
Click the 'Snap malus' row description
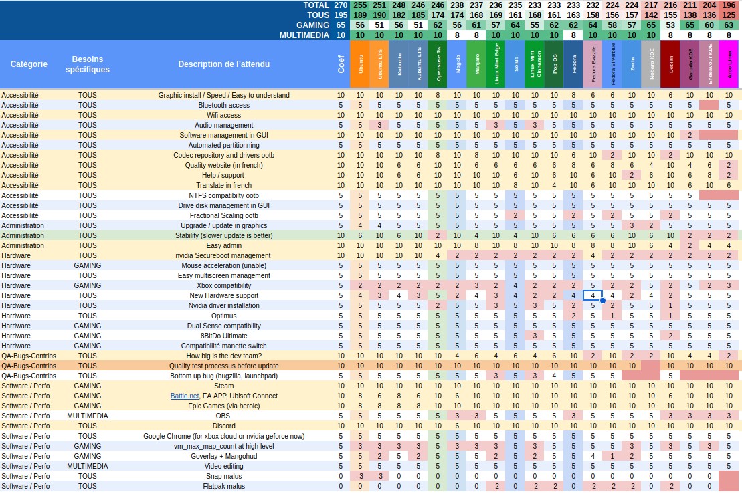tap(223, 476)
